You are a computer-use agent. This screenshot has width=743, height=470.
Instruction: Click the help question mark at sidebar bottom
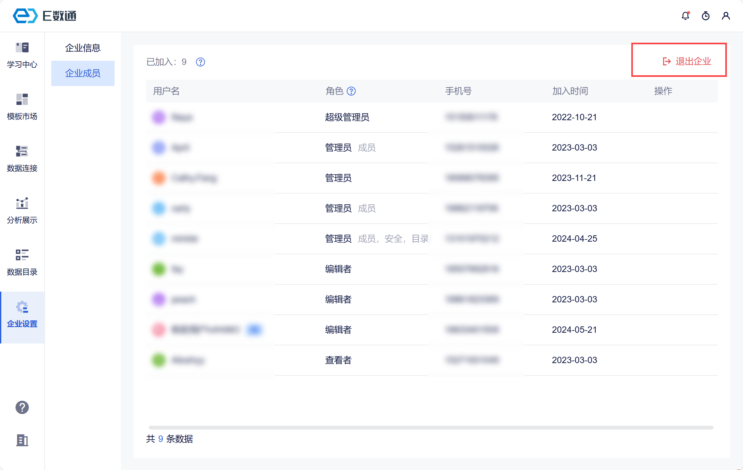pos(22,407)
